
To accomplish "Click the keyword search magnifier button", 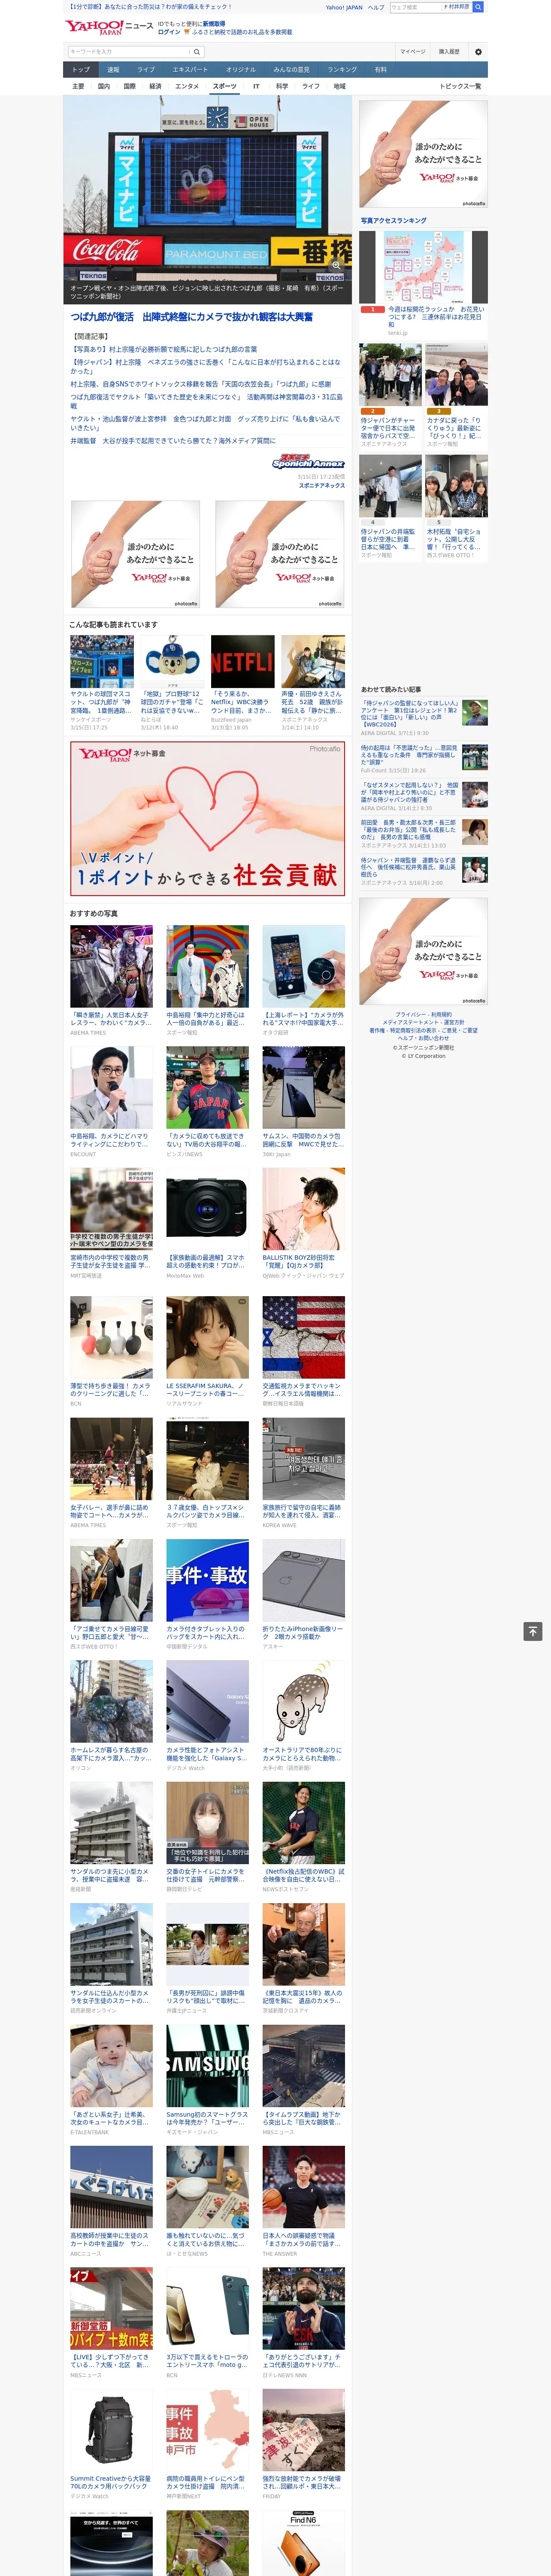I will pyautogui.click(x=197, y=52).
